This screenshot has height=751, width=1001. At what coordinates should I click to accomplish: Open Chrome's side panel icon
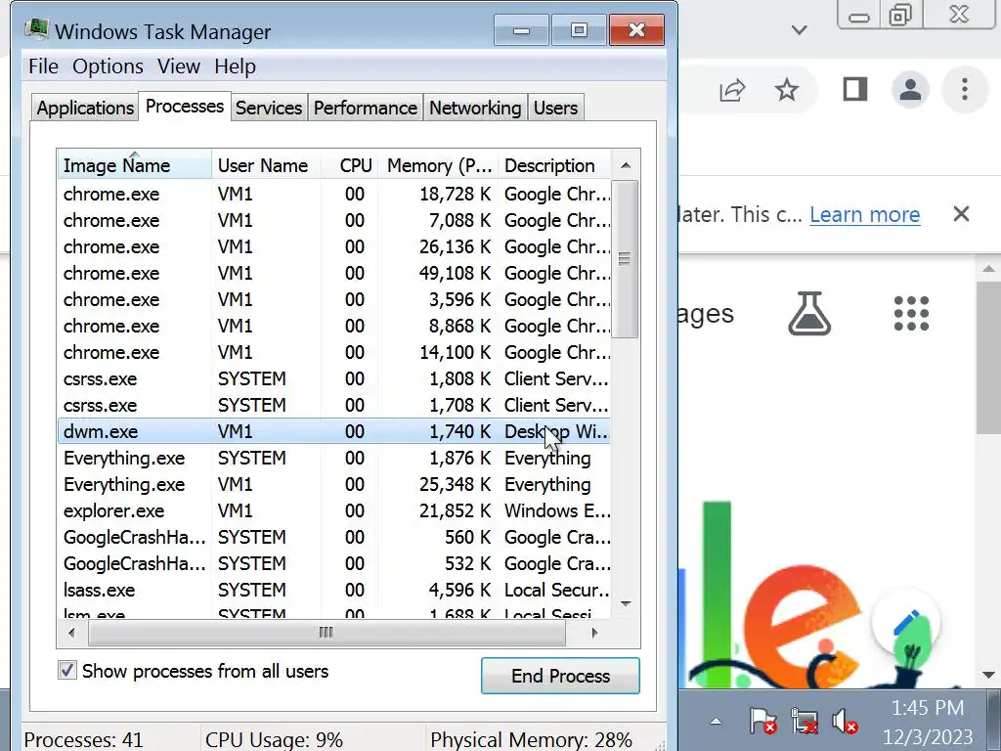pos(854,89)
